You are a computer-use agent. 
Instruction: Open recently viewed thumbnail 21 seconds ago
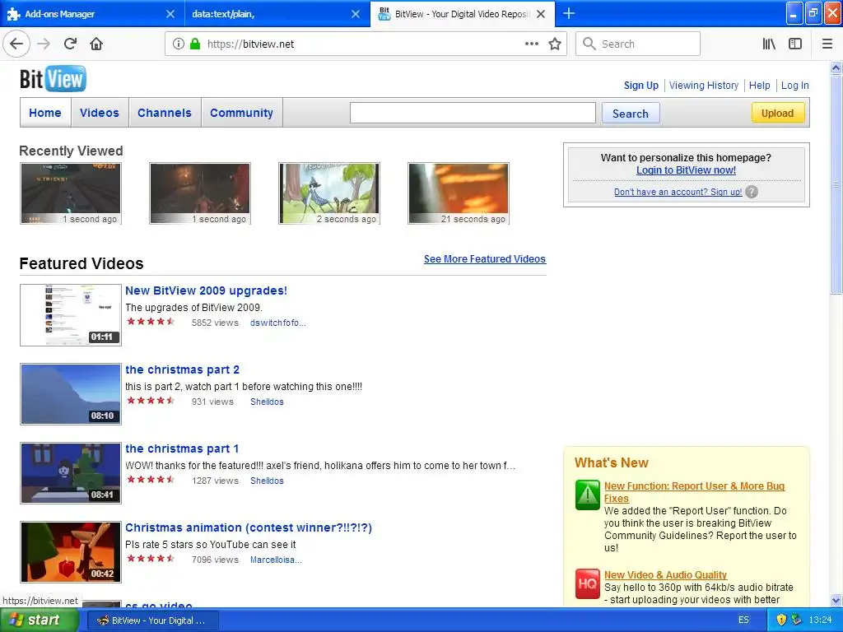458,193
